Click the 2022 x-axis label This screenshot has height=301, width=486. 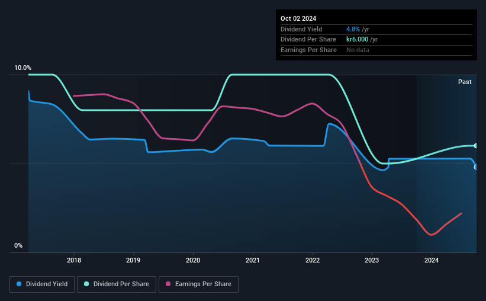point(313,260)
